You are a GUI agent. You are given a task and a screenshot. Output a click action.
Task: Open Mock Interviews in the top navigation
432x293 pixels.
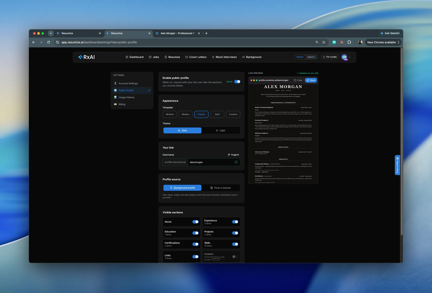pos(224,57)
